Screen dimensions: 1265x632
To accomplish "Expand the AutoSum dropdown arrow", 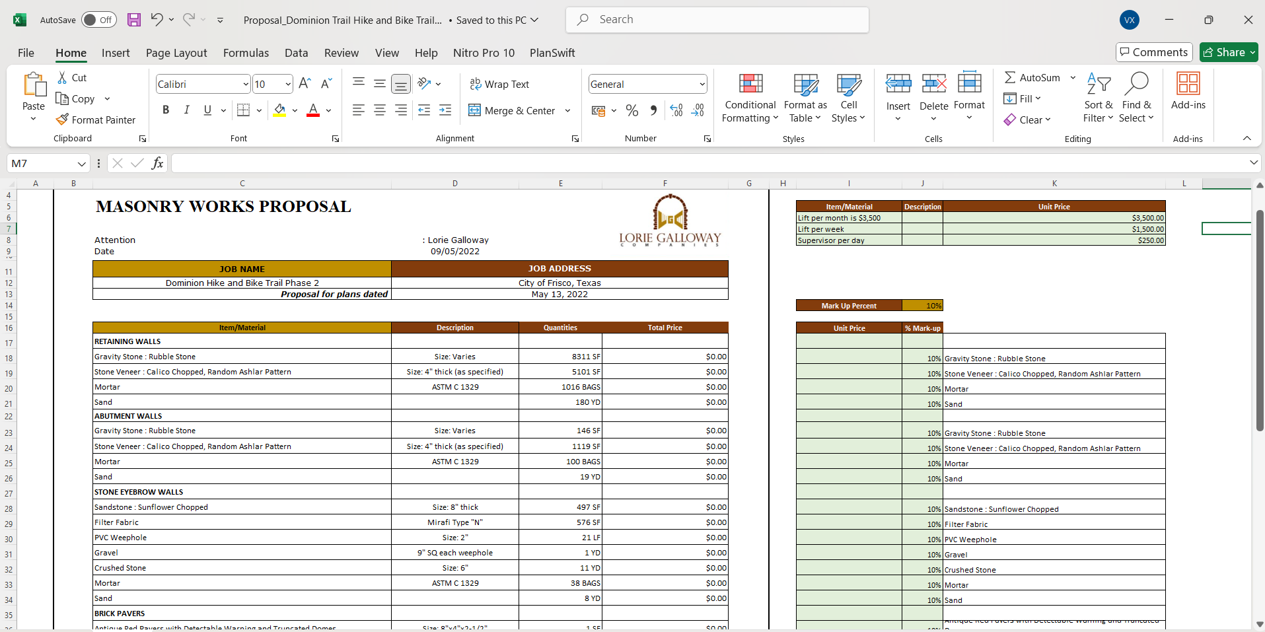I will coord(1073,77).
